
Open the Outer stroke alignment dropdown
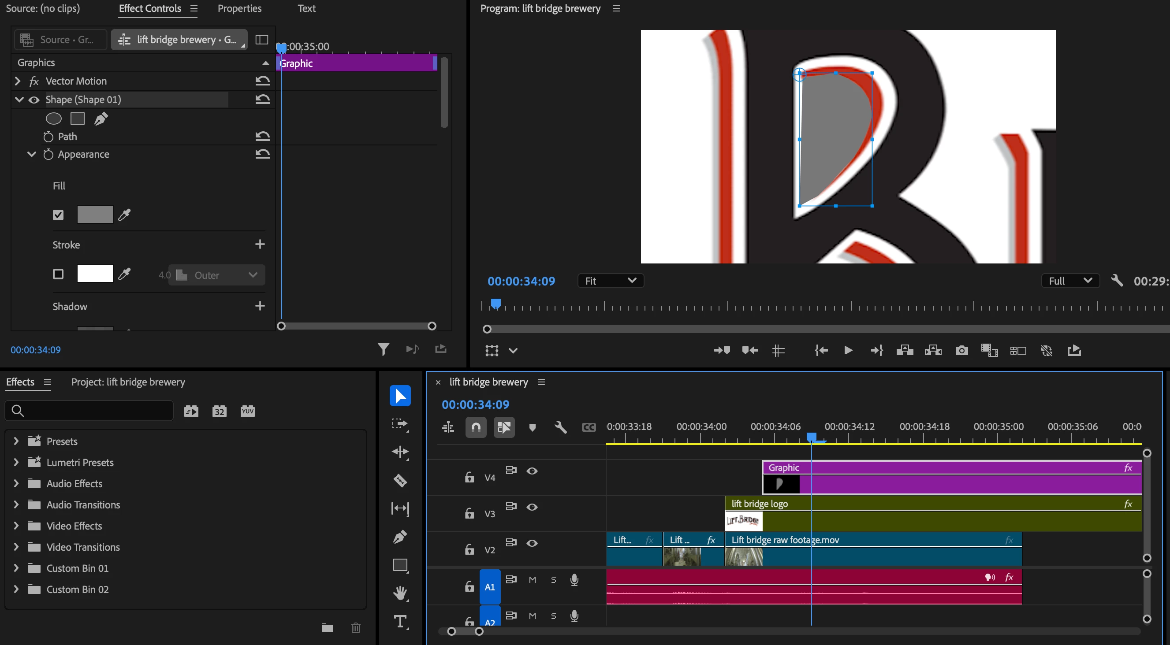[x=216, y=275]
